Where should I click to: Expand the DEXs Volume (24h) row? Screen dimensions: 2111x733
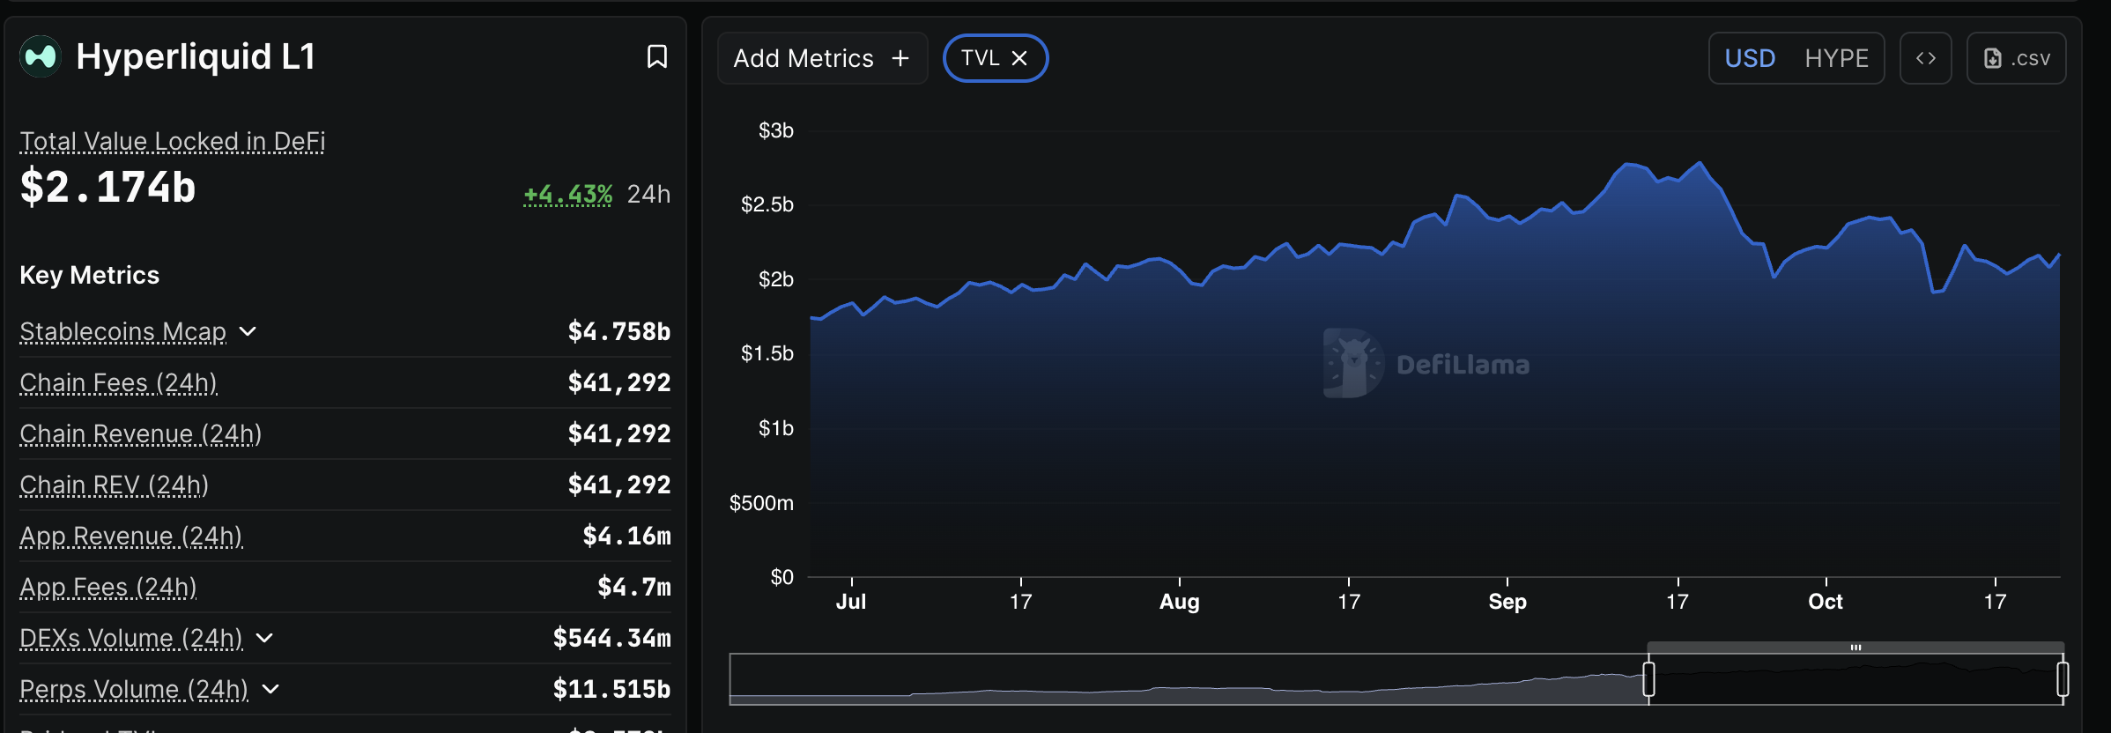click(x=264, y=638)
